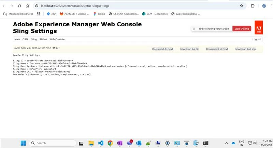Open File Explorer from the taskbar
Screen dimensions: 273x148
91,143
